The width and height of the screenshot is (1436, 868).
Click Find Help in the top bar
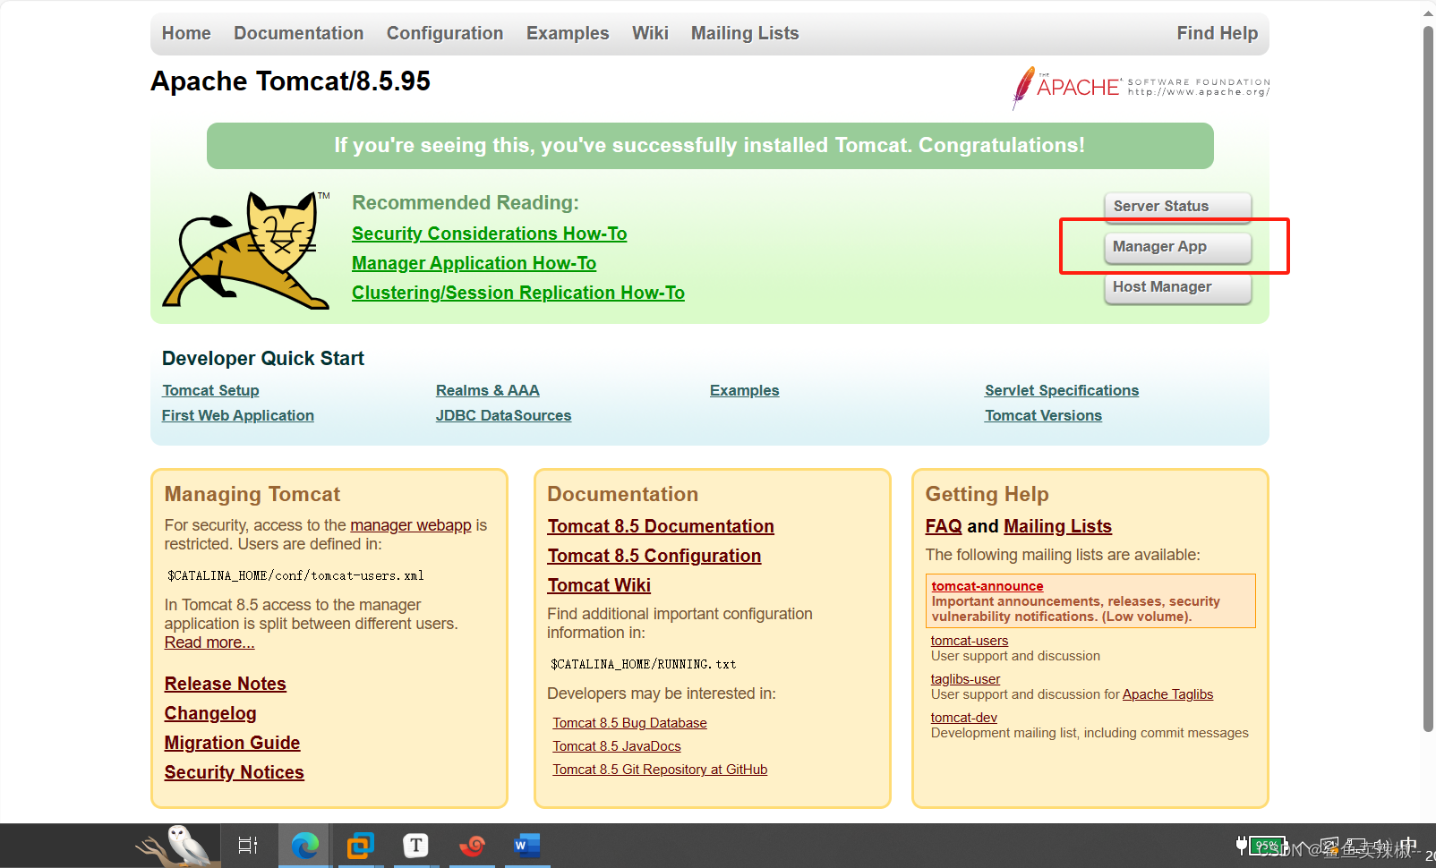click(x=1218, y=33)
